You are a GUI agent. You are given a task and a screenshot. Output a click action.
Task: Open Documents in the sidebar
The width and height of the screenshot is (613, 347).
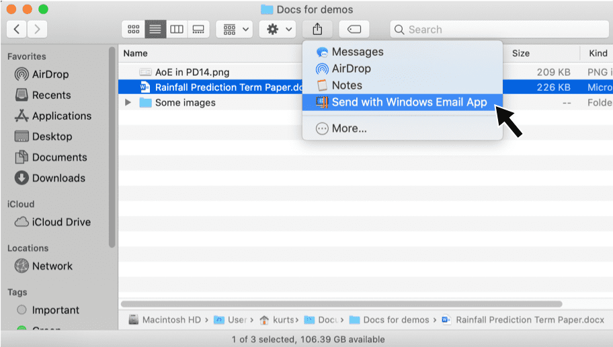pyautogui.click(x=51, y=157)
